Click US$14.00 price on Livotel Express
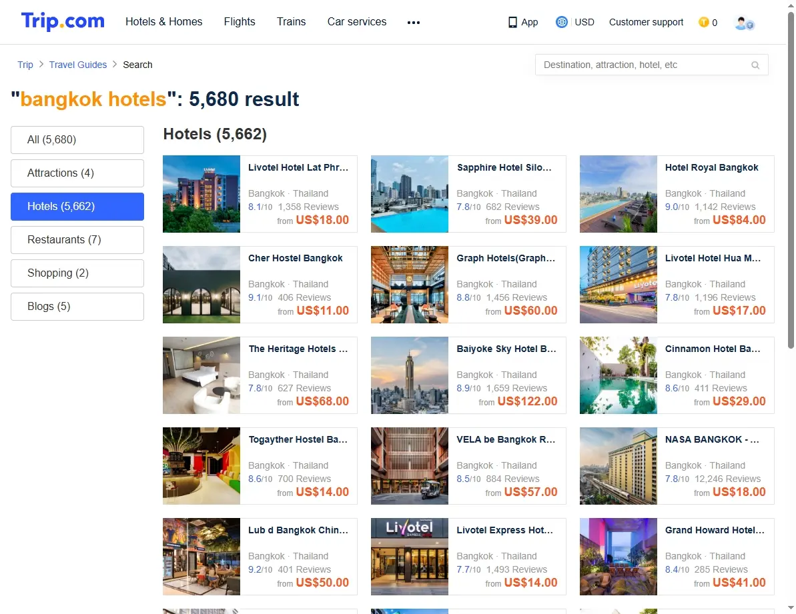The height and width of the screenshot is (614, 796). [x=531, y=583]
